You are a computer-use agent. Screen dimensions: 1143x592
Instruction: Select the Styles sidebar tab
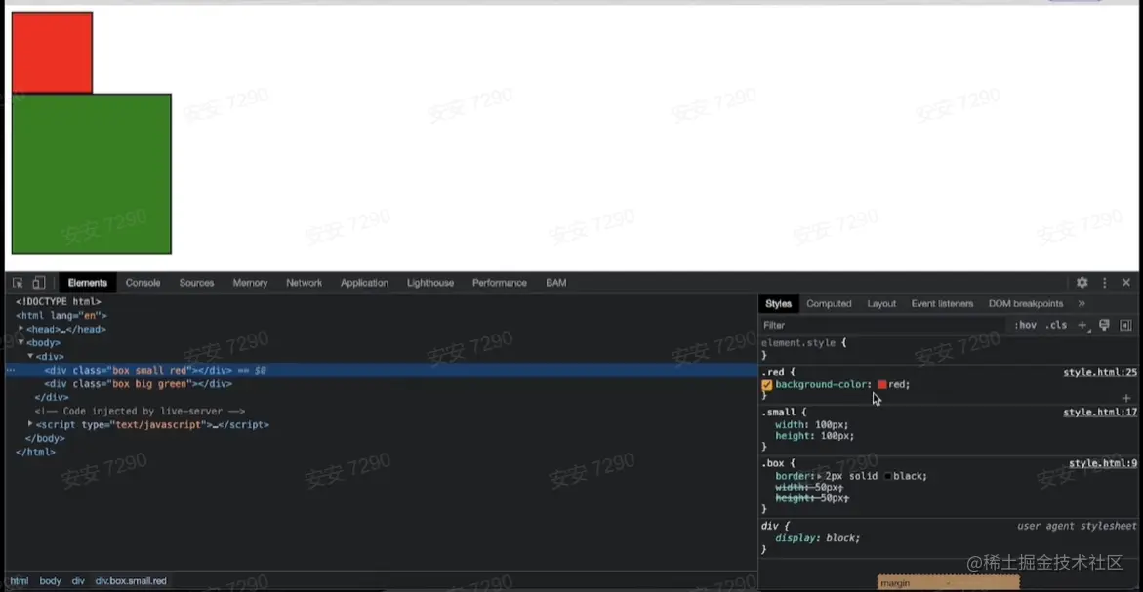click(x=778, y=303)
